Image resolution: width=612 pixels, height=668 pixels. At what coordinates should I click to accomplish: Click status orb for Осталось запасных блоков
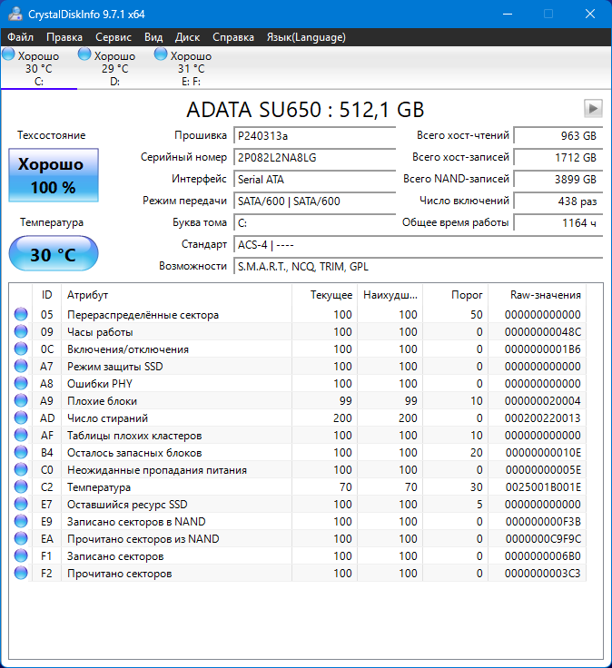[x=21, y=452]
